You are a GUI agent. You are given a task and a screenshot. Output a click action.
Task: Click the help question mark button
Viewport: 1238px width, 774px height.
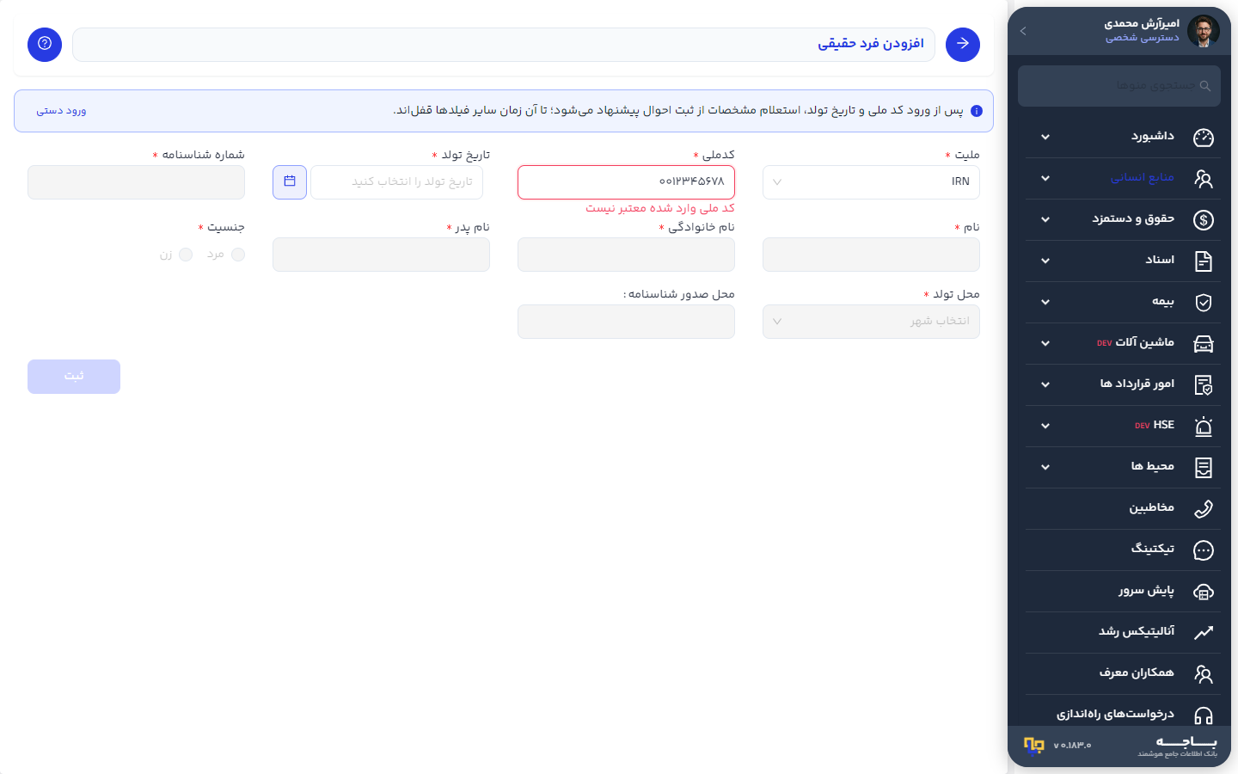tap(45, 45)
